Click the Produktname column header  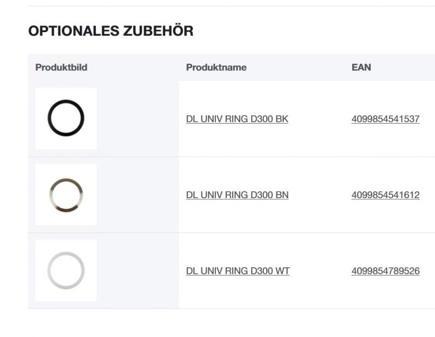click(x=217, y=68)
